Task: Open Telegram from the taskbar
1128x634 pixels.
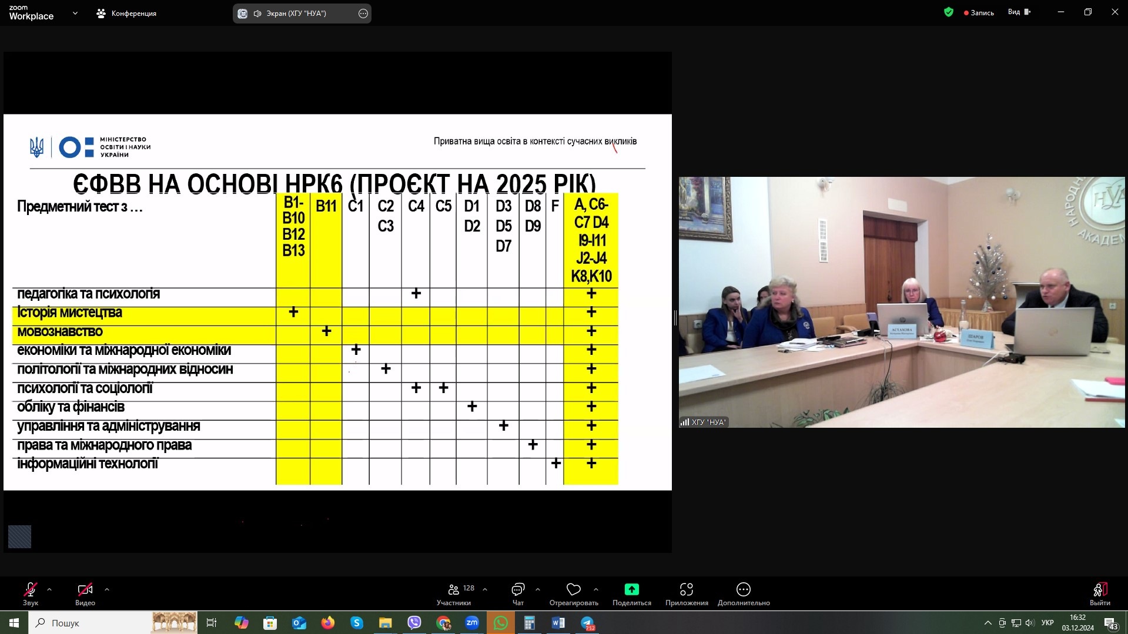Action: (x=587, y=623)
